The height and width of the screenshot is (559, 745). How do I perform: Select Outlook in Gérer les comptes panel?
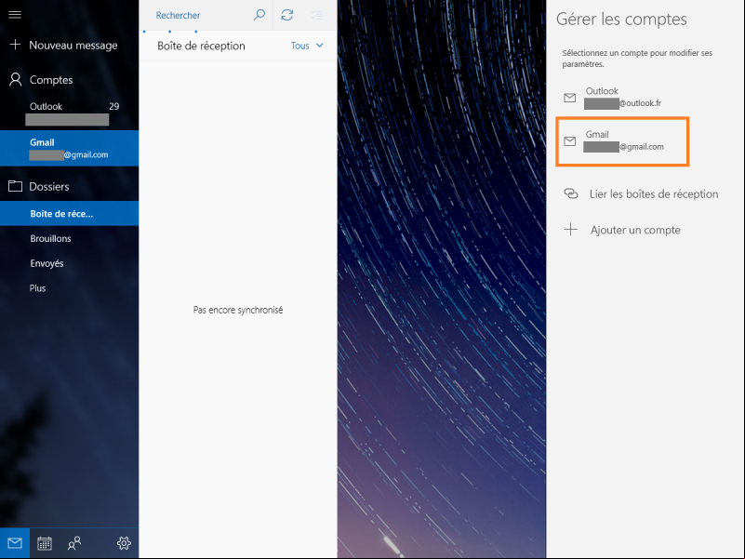click(622, 97)
